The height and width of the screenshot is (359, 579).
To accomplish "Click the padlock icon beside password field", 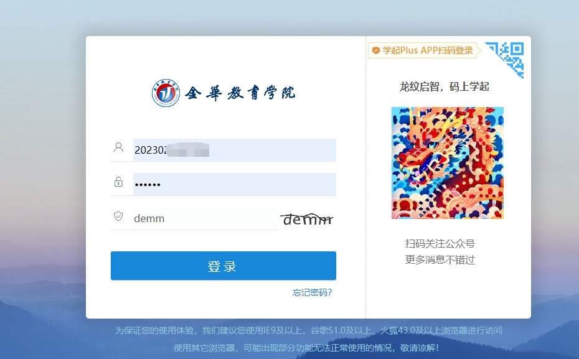I will click(118, 182).
